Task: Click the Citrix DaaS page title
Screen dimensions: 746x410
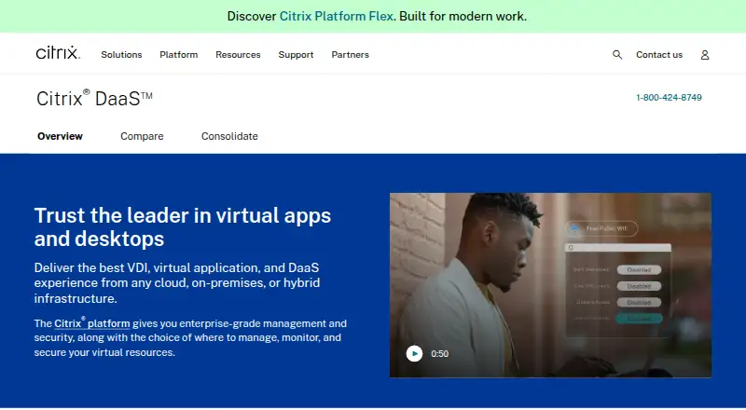Action: click(x=94, y=99)
